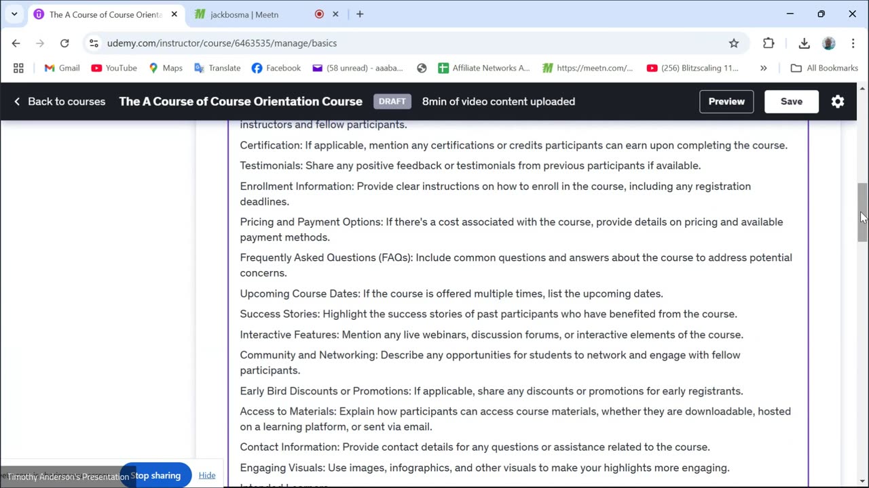The height and width of the screenshot is (488, 869).
Task: Open the Translate bookmark
Action: coord(217,68)
